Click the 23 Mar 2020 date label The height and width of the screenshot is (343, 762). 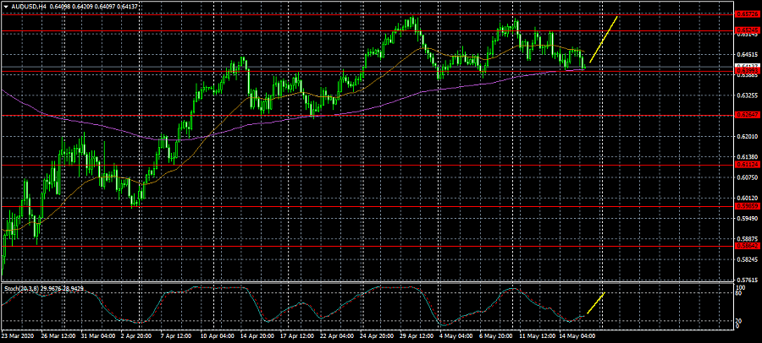click(20, 335)
